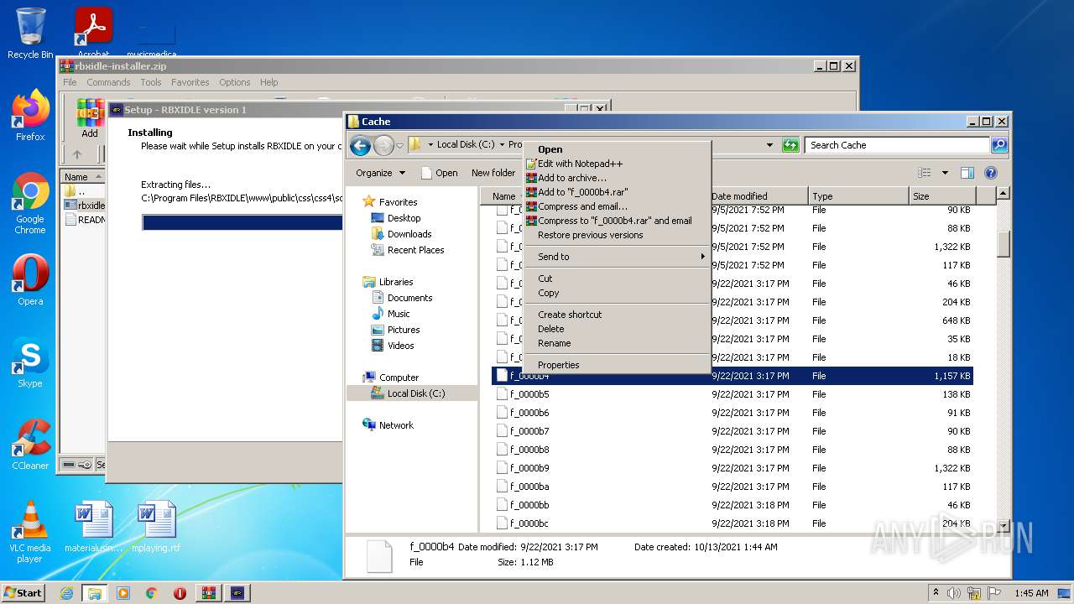The width and height of the screenshot is (1074, 604).
Task: Click the Add button in the WinRAR toolbar
Action: point(90,119)
